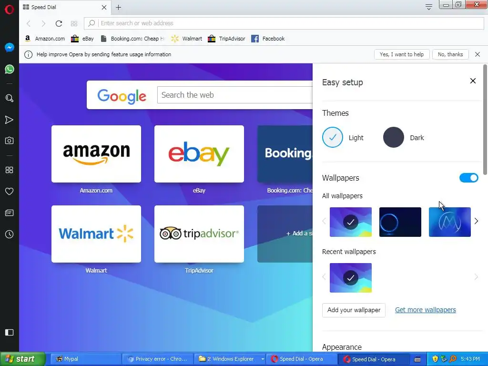The image size is (488, 366).
Task: Show previous wallpapers in All wallpapers
Action: tap(324, 221)
